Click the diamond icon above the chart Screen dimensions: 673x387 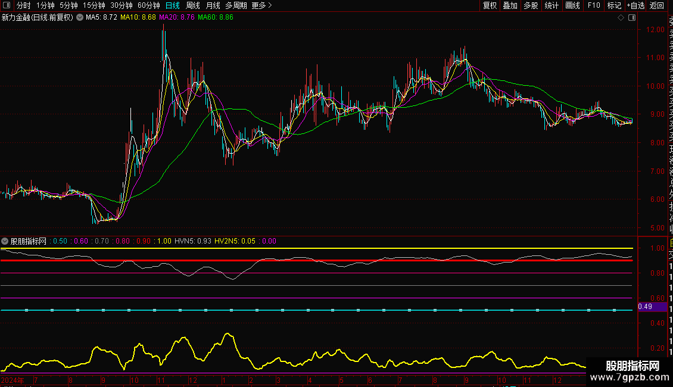(621, 18)
